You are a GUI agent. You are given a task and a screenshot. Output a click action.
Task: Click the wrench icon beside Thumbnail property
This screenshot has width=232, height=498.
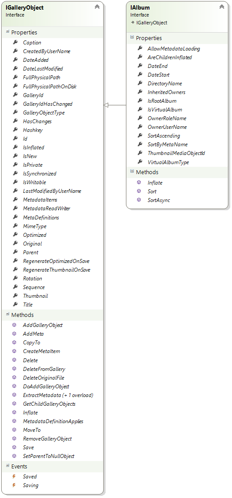(15, 296)
